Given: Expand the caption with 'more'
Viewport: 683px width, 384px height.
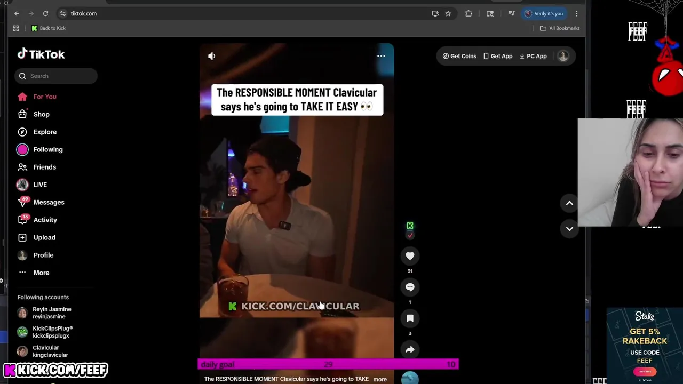Looking at the screenshot, I should tap(380, 379).
